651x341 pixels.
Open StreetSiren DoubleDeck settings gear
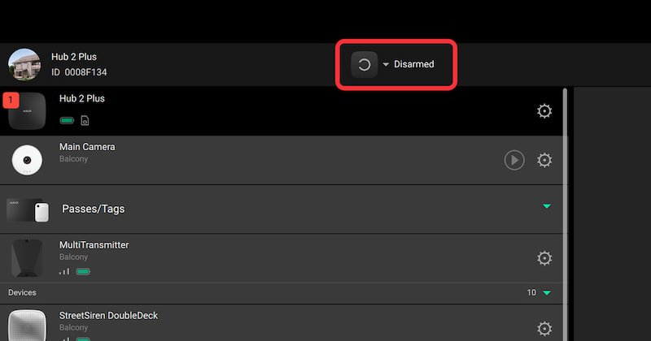click(544, 329)
